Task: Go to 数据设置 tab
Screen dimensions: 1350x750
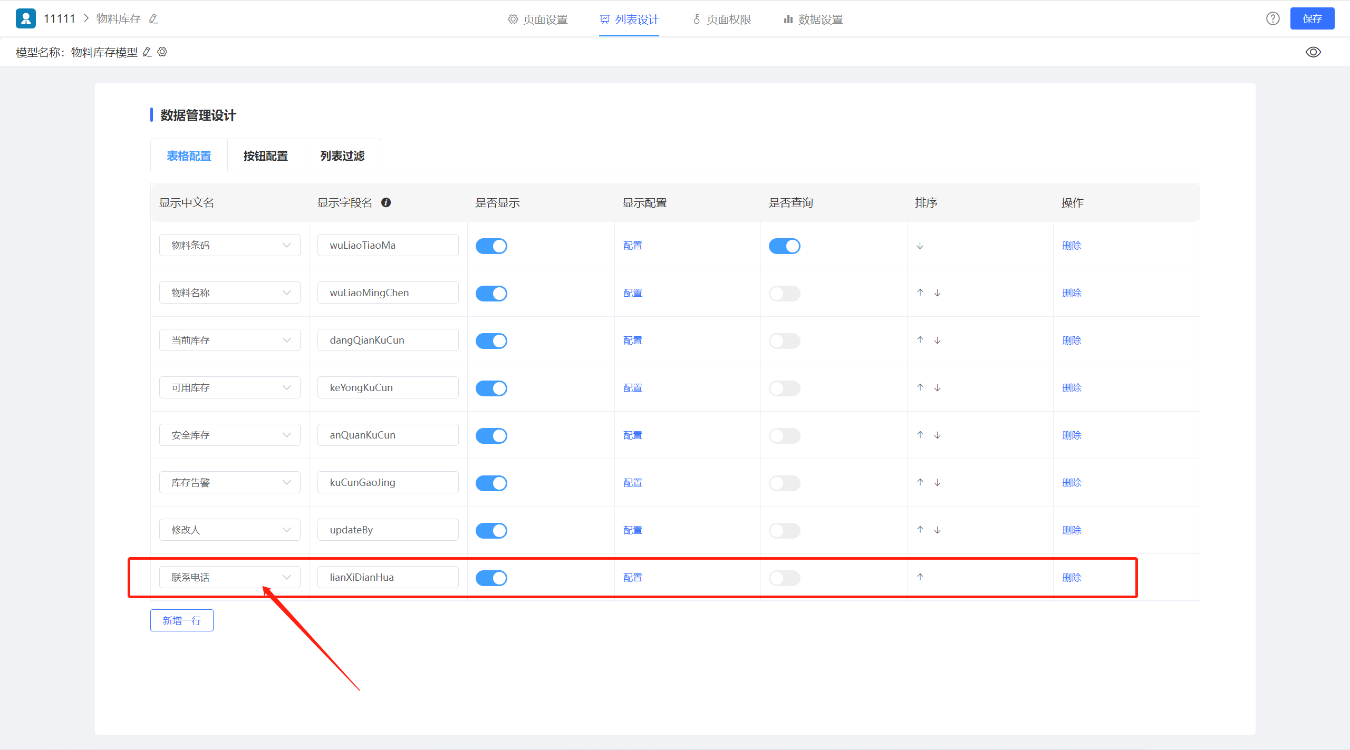Action: pyautogui.click(x=813, y=20)
